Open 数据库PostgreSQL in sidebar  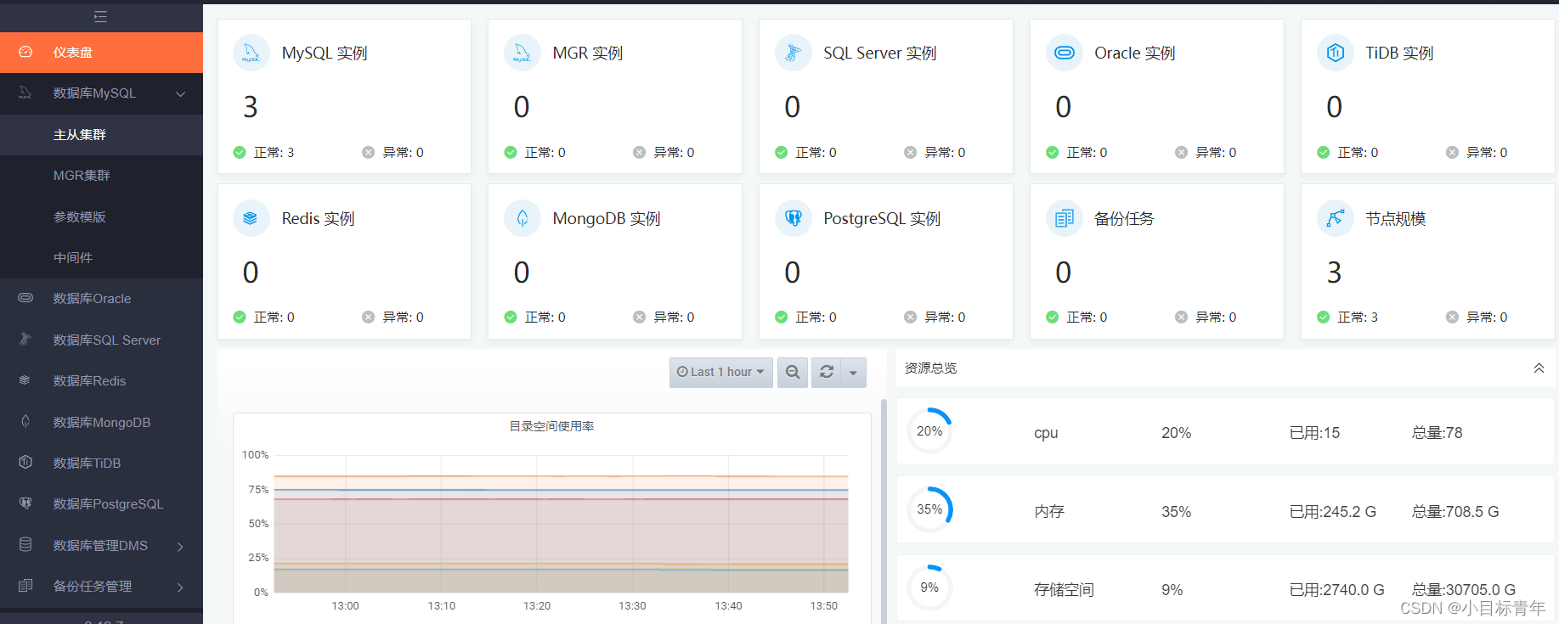coord(101,504)
